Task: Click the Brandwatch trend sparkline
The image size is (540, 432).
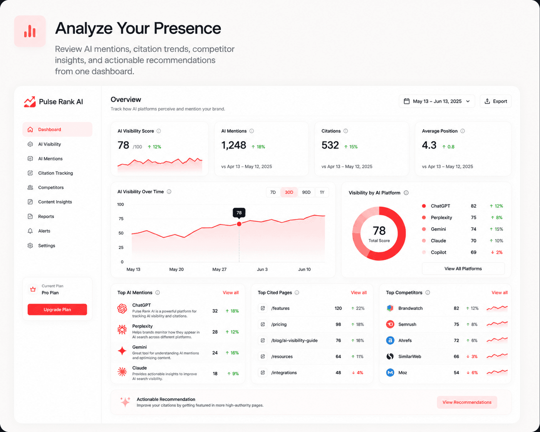Action: (497, 308)
